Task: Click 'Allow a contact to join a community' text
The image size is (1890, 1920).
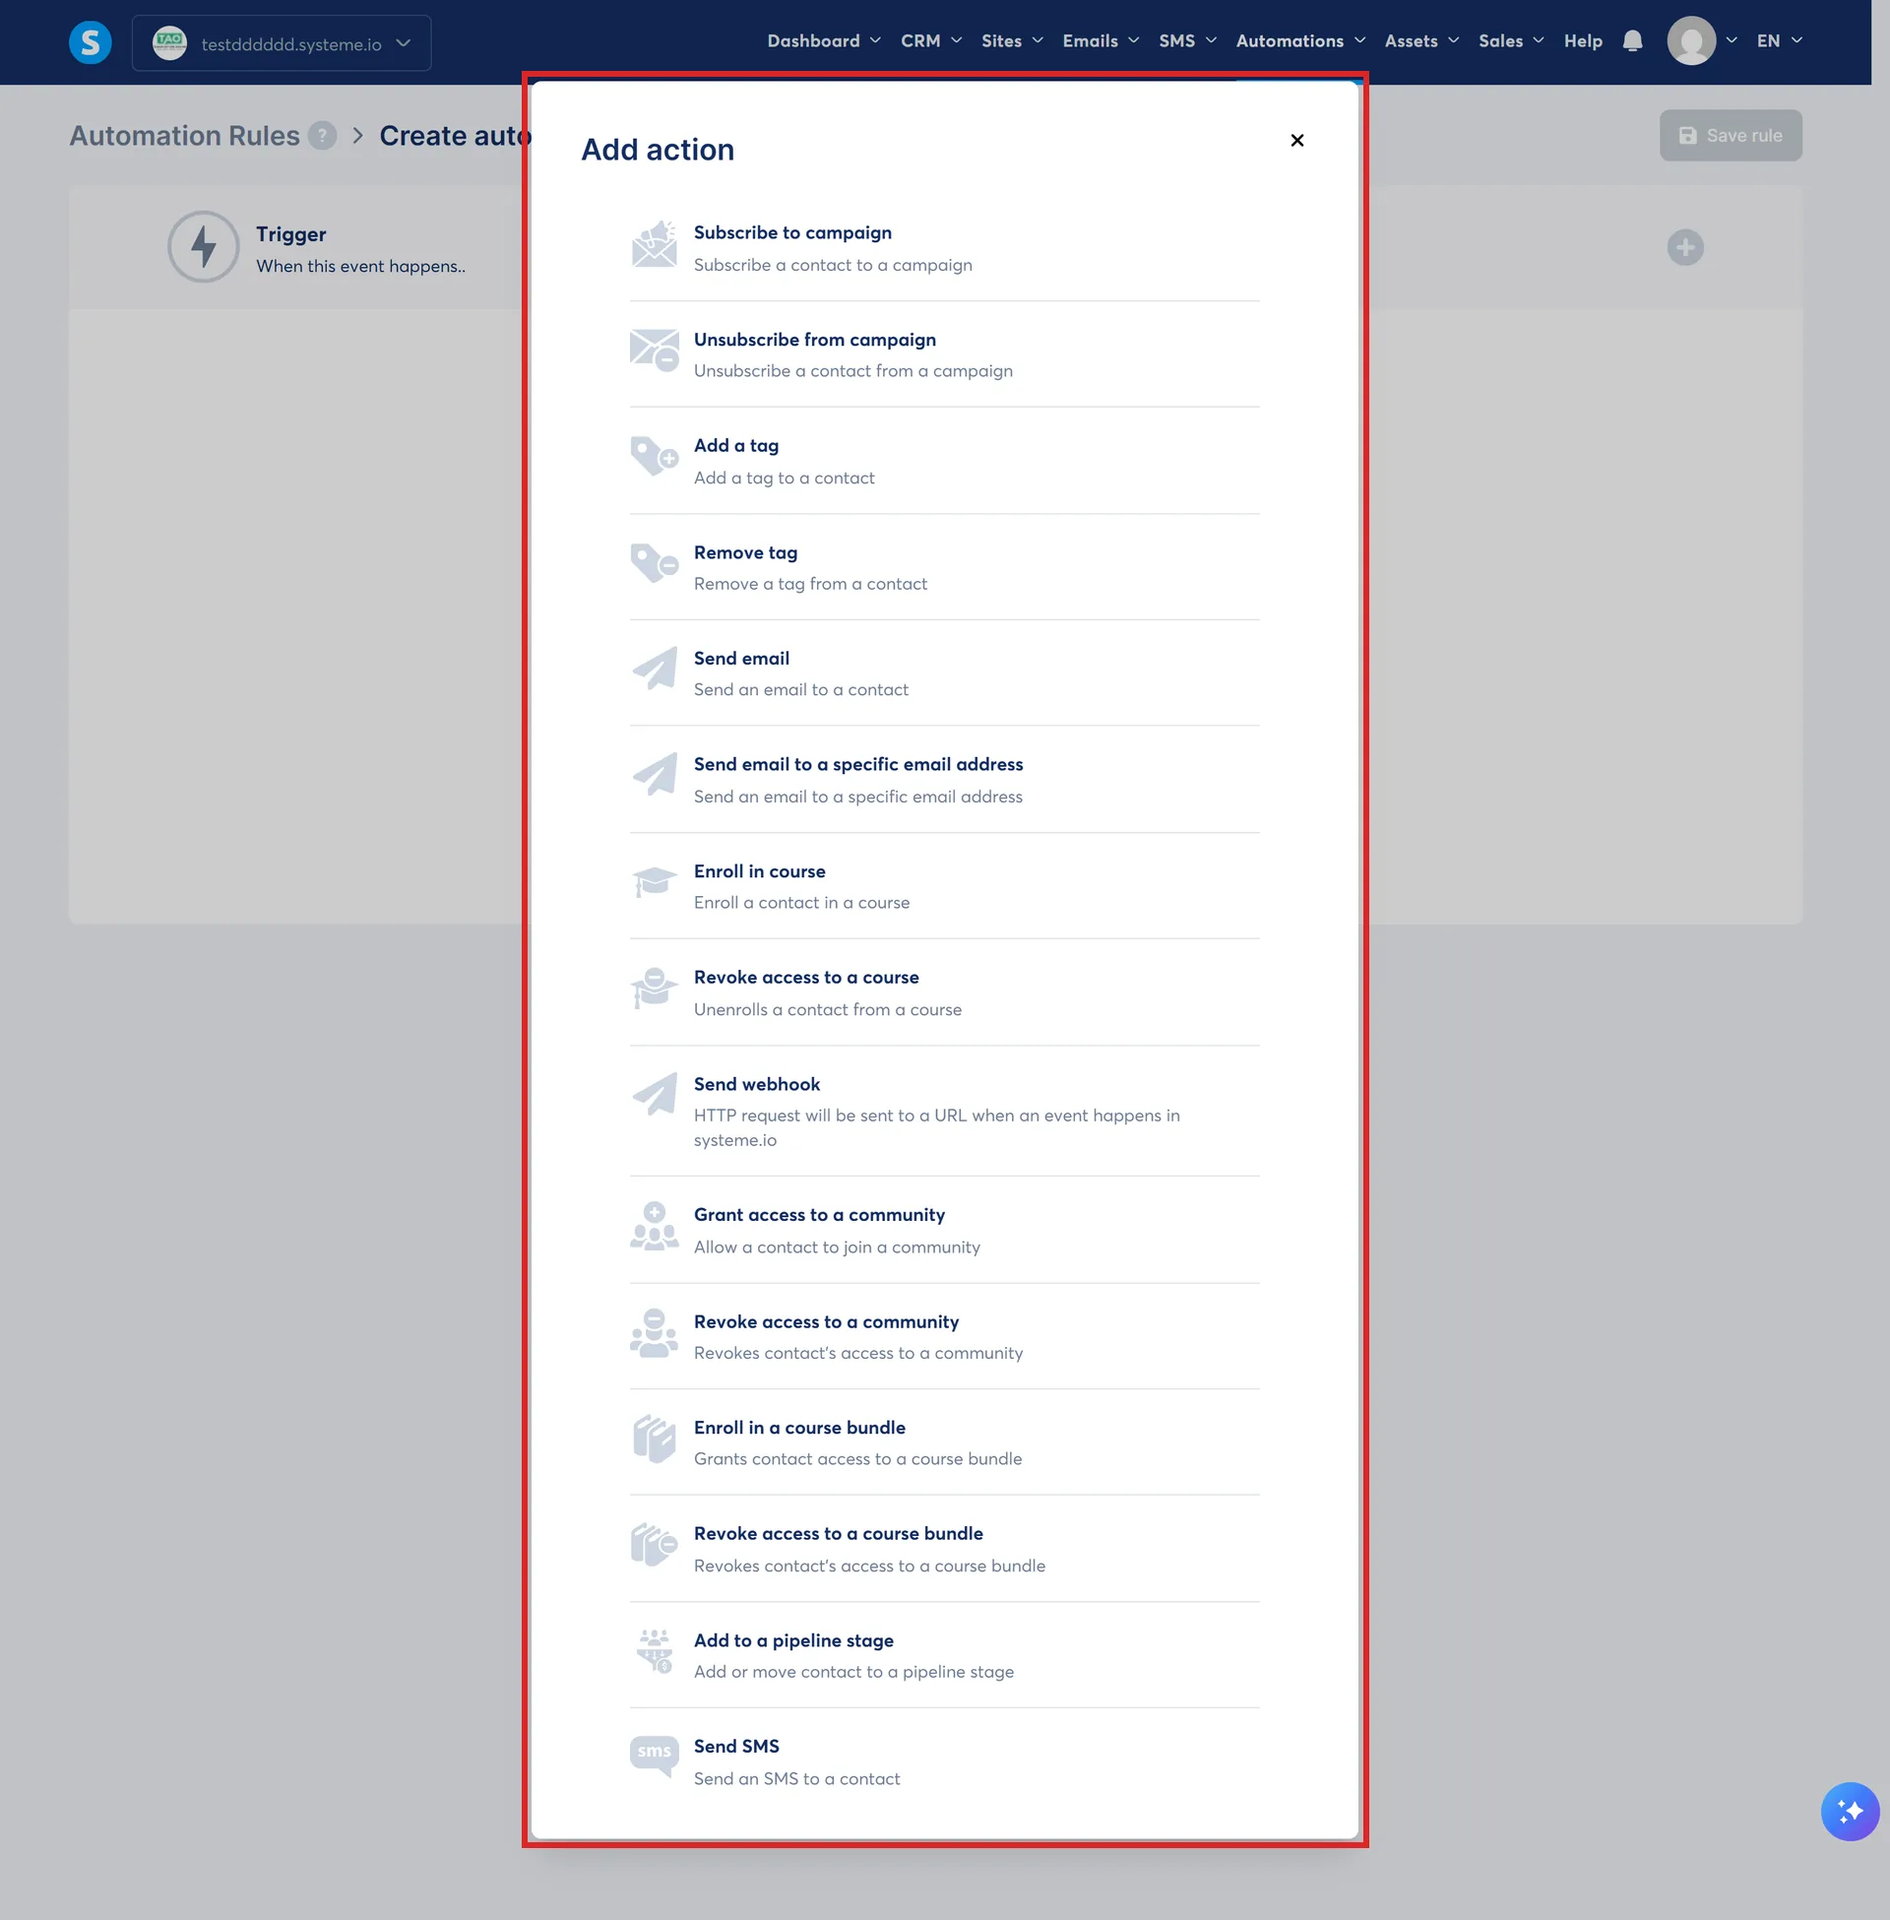Action: (x=837, y=1247)
